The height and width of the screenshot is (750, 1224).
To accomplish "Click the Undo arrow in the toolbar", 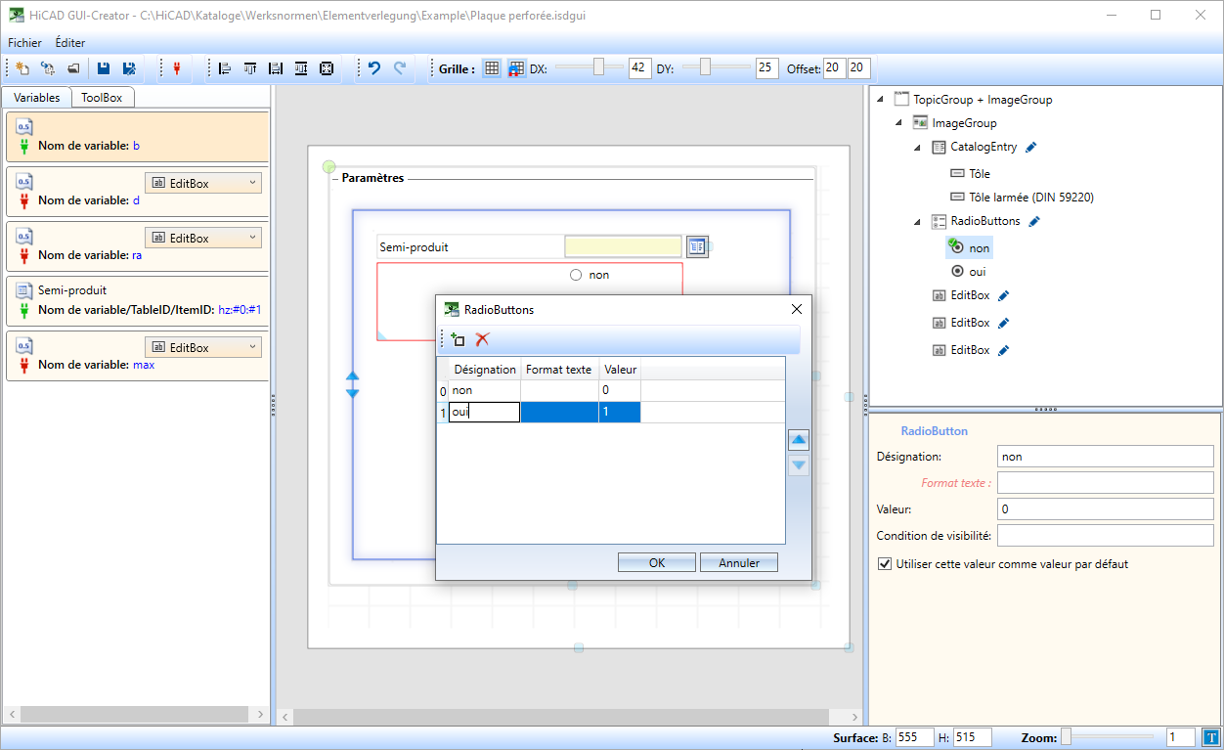I will click(373, 68).
